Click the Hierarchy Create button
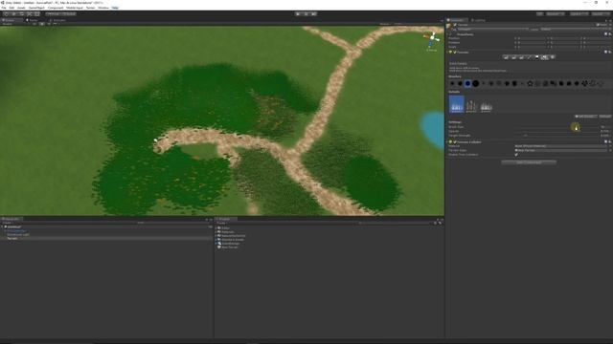The height and width of the screenshot is (344, 613). tap(7, 223)
